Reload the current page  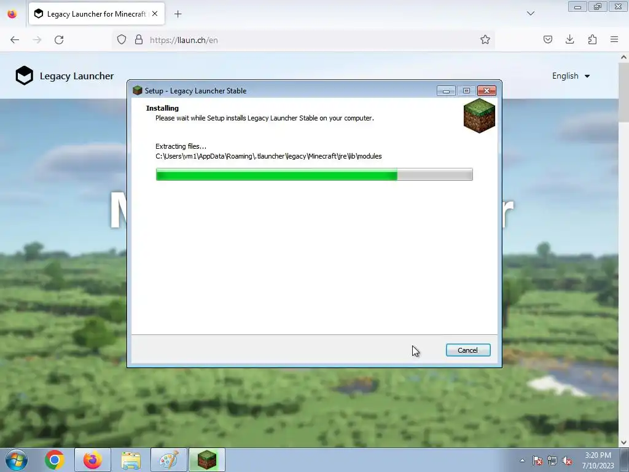[x=59, y=40]
